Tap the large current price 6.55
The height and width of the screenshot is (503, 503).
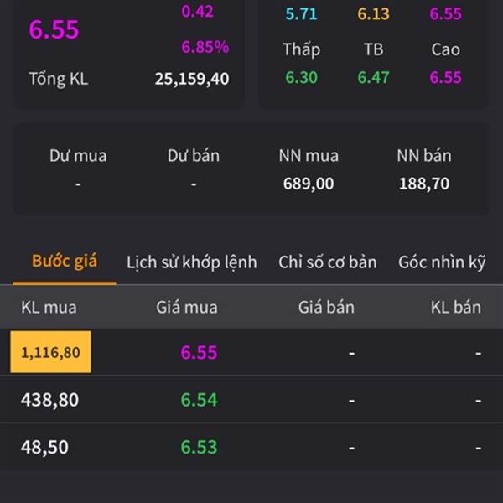pyautogui.click(x=54, y=29)
